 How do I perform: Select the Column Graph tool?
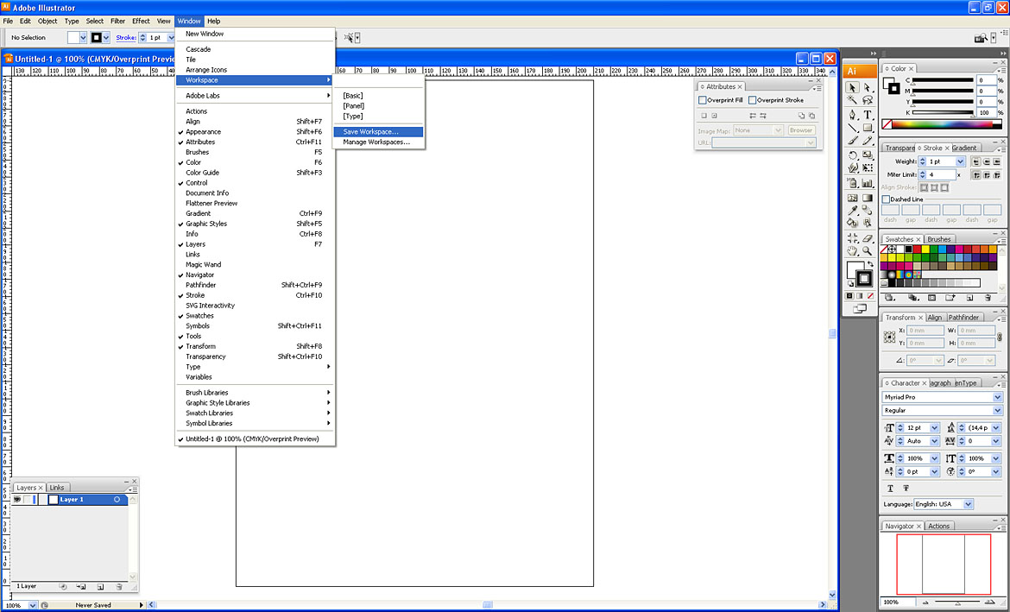(868, 184)
